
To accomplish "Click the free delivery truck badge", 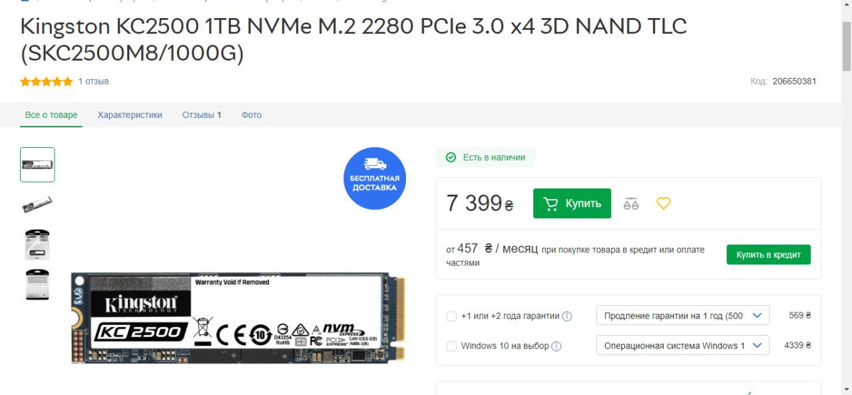I will (x=375, y=179).
